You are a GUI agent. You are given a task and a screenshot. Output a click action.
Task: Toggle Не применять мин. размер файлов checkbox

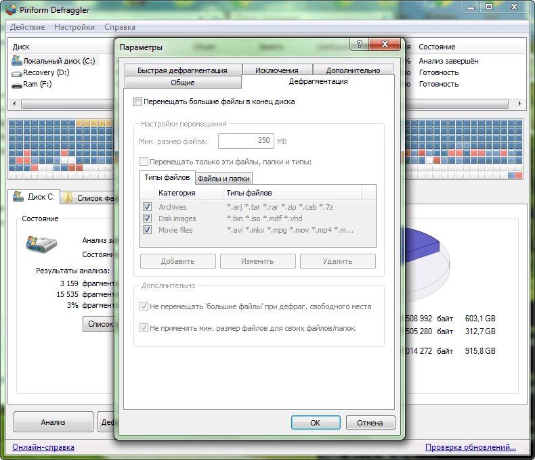(144, 328)
